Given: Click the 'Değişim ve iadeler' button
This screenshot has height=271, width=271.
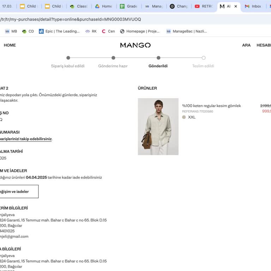Looking at the screenshot, I should click(19, 192).
